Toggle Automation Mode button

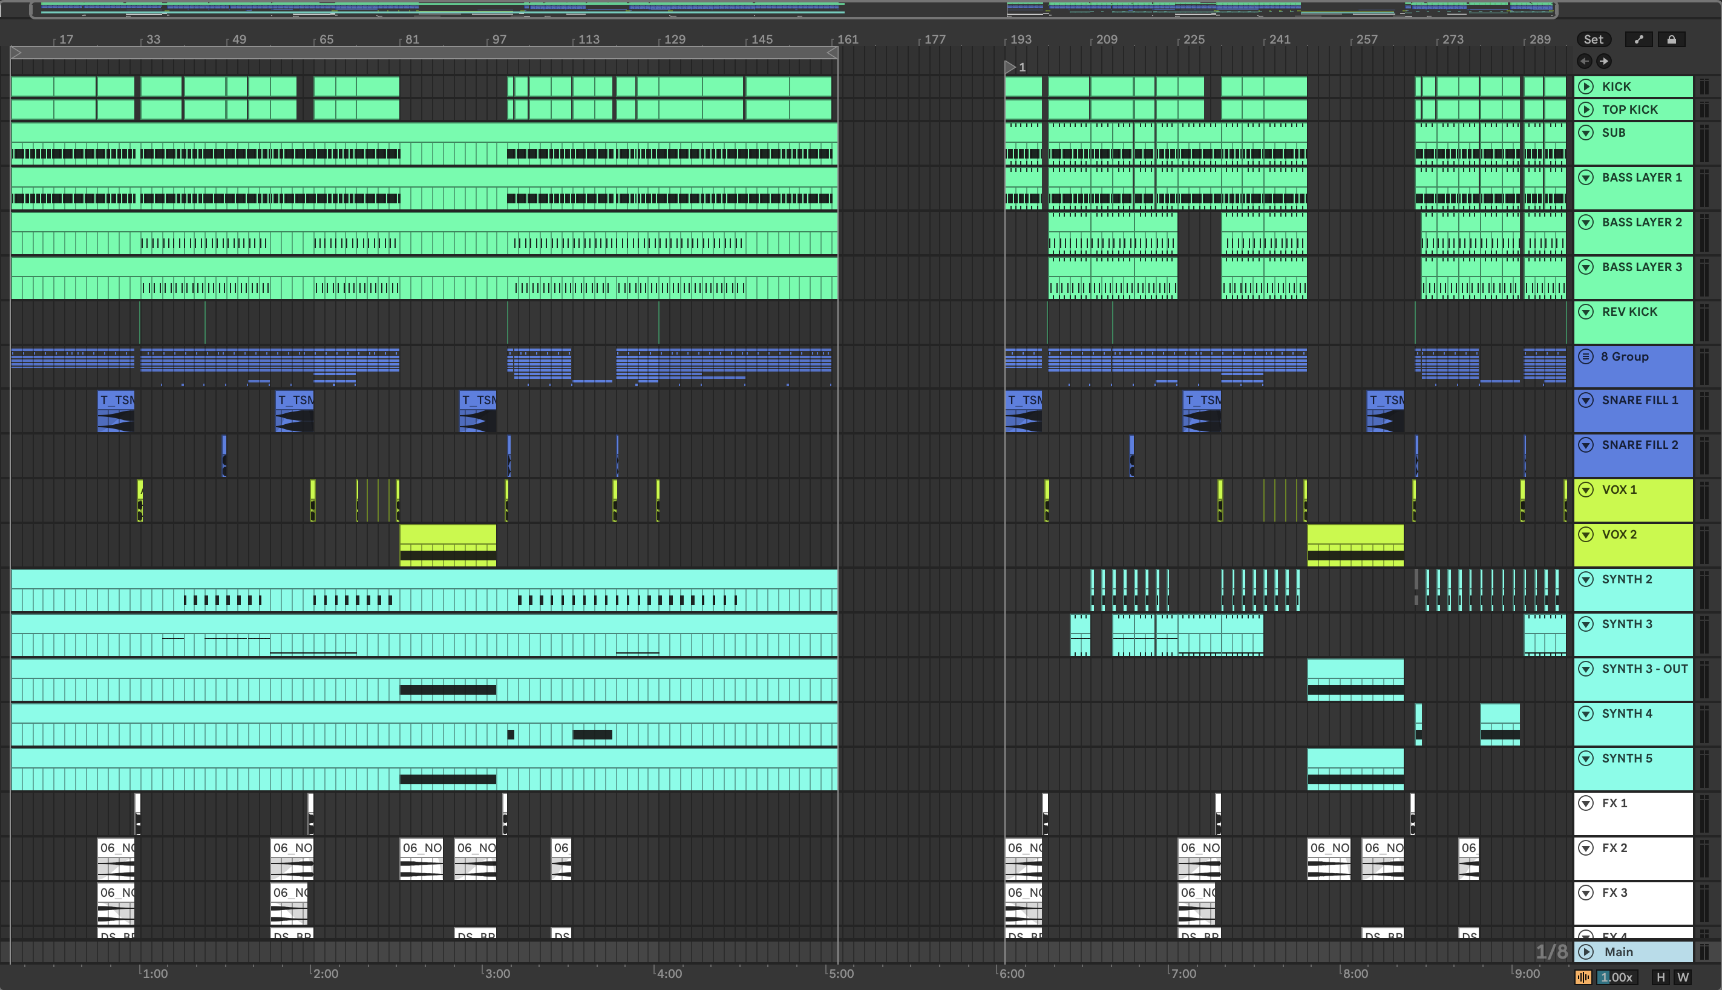[x=1639, y=39]
